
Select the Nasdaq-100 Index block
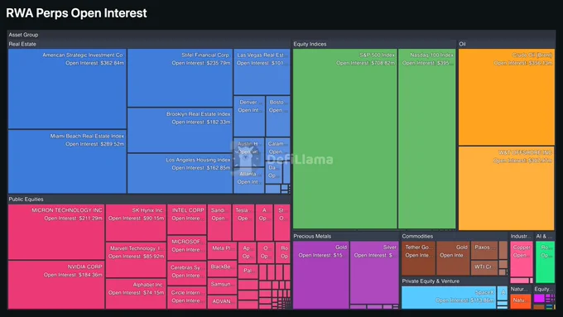427,138
